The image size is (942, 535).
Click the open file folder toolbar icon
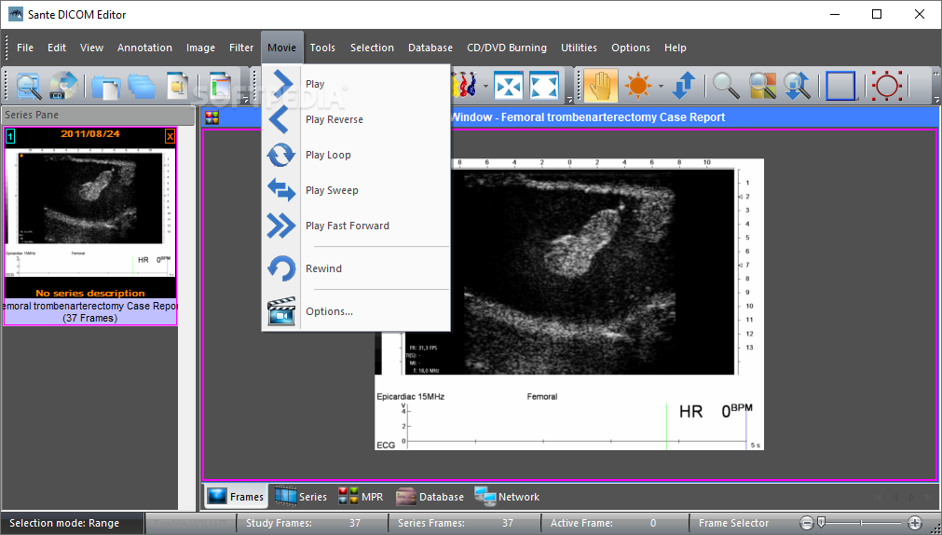tap(105, 86)
